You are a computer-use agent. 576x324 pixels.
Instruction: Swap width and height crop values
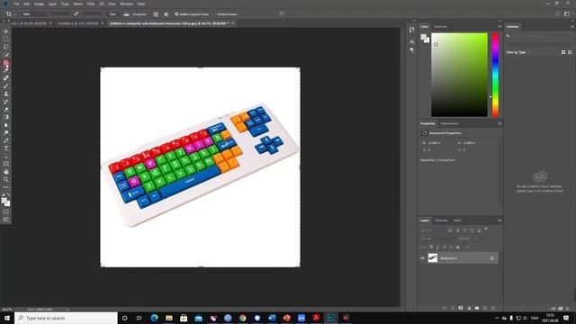[x=76, y=14]
